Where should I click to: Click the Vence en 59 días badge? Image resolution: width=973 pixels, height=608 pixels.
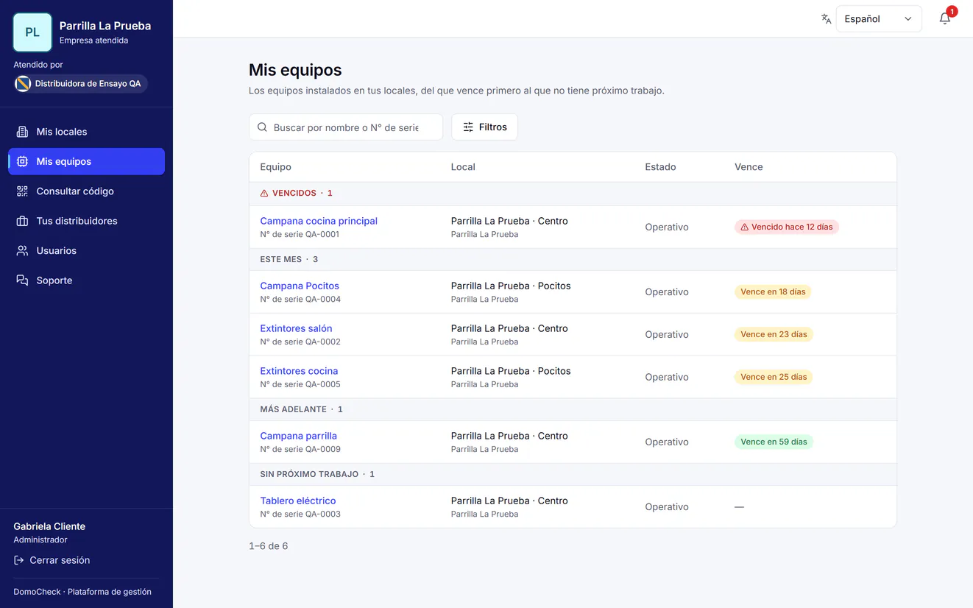point(774,442)
